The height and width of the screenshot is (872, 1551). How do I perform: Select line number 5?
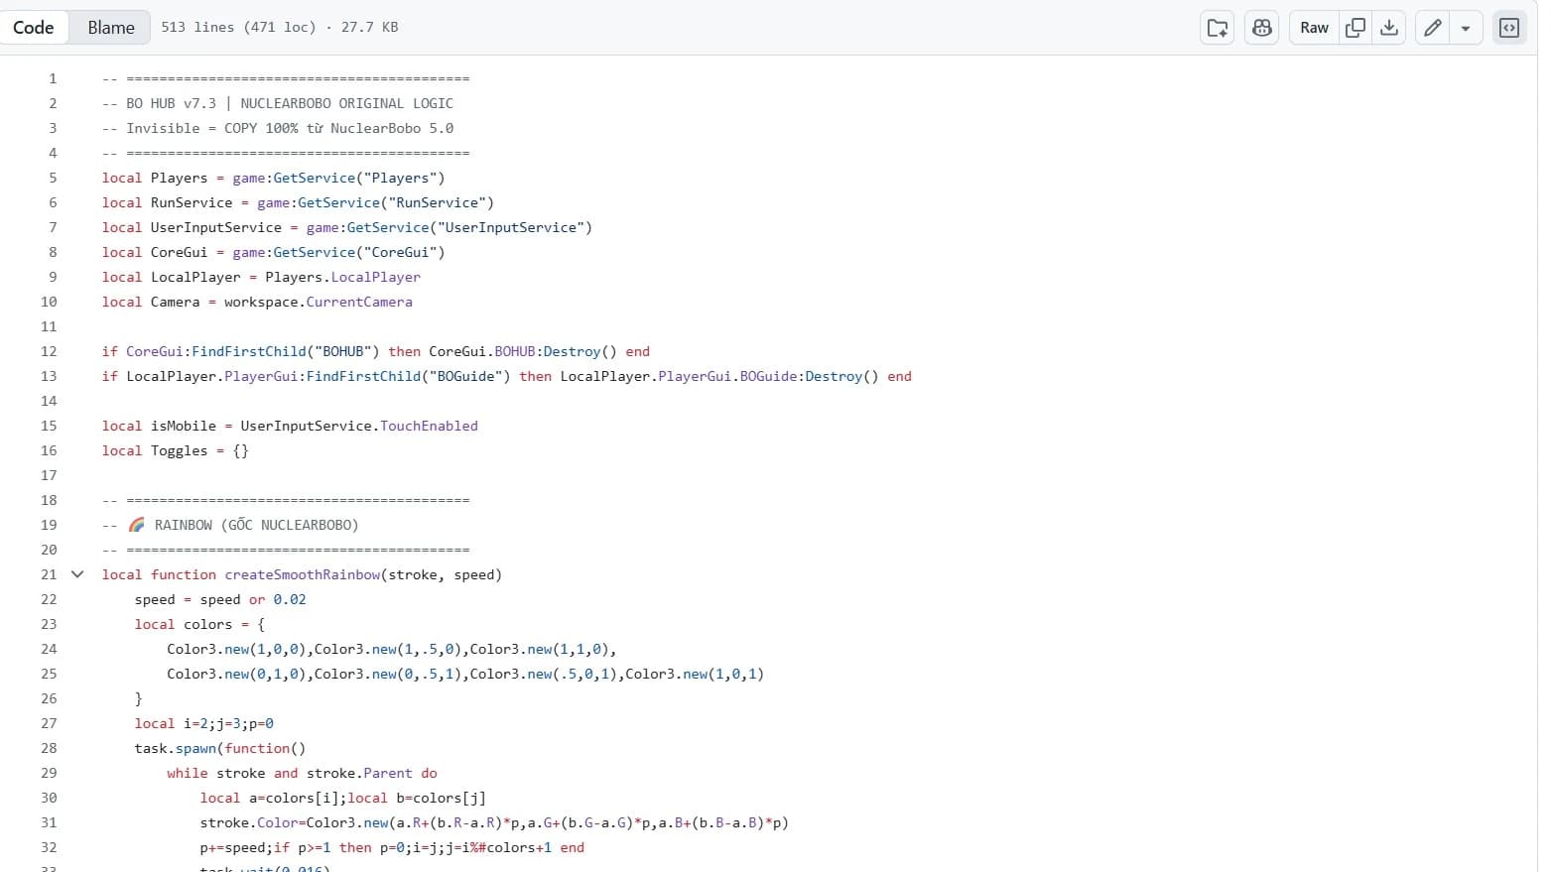click(53, 178)
